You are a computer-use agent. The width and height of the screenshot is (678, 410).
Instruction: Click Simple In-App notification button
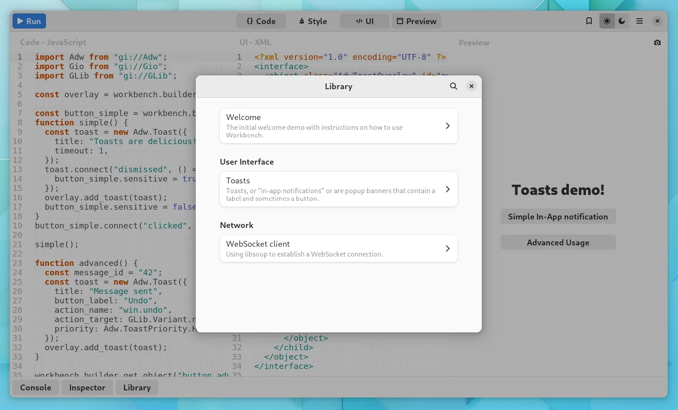(558, 217)
